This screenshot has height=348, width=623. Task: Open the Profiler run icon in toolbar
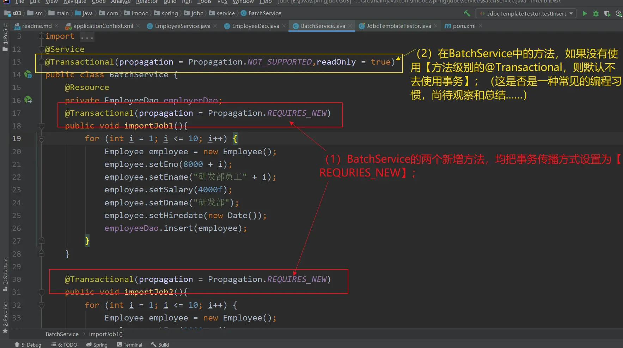point(618,13)
